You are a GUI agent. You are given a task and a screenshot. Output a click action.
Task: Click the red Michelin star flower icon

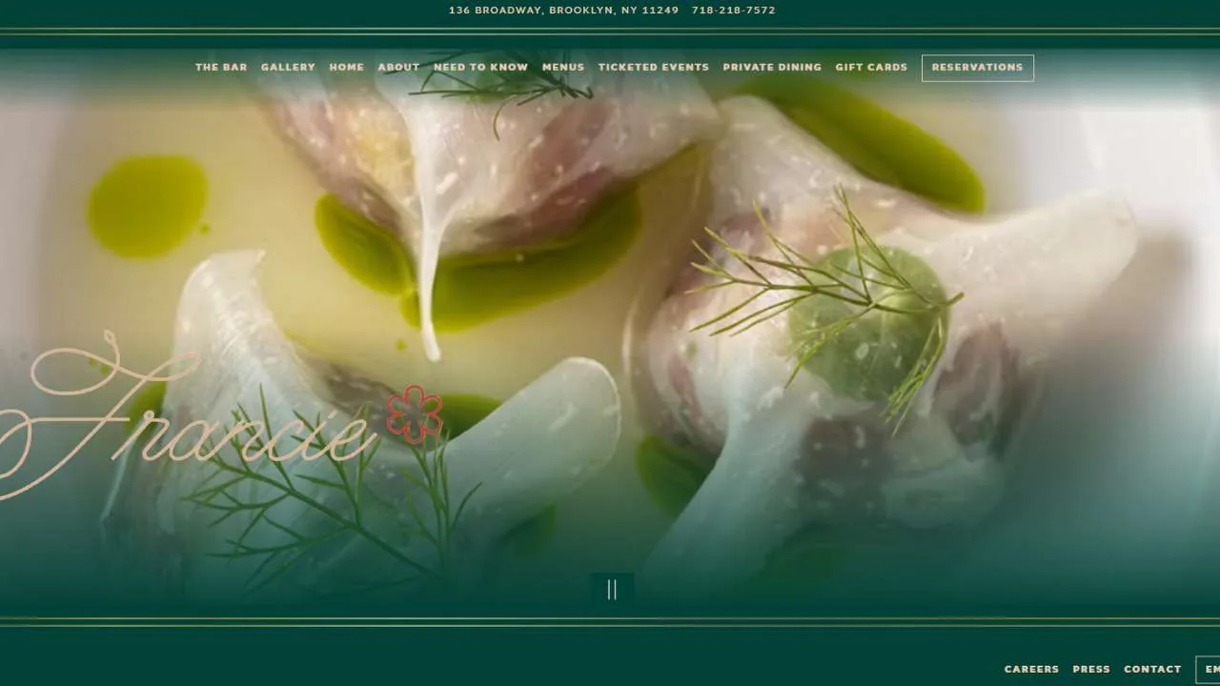point(415,414)
